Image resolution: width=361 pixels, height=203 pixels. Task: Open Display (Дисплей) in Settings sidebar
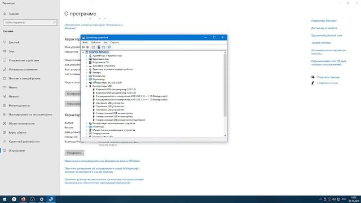click(x=30, y=42)
